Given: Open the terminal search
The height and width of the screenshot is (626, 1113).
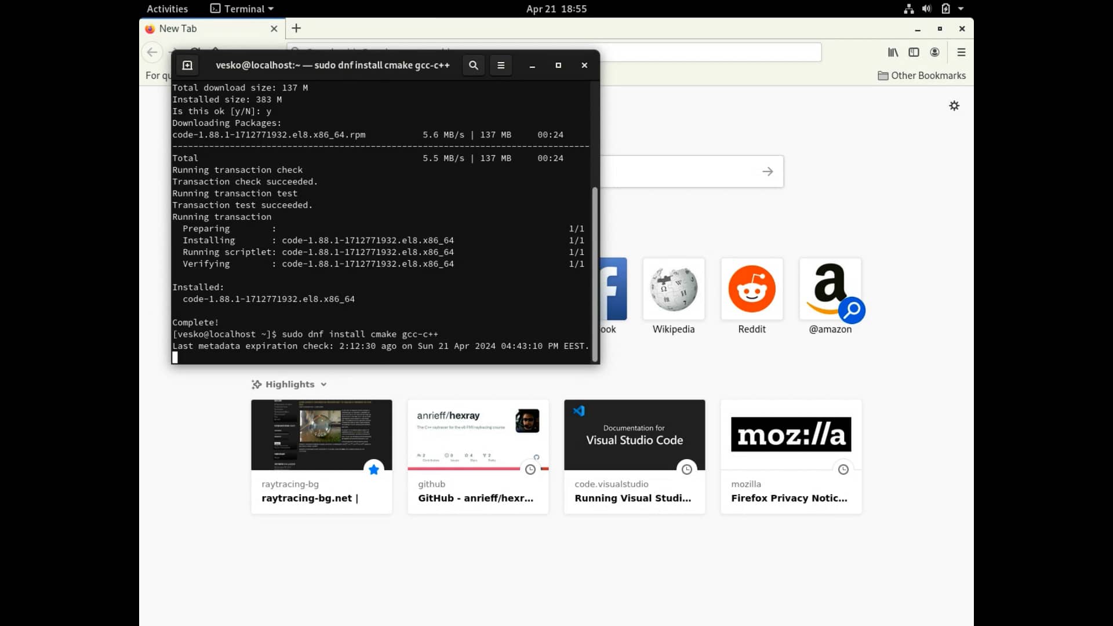Looking at the screenshot, I should [473, 65].
